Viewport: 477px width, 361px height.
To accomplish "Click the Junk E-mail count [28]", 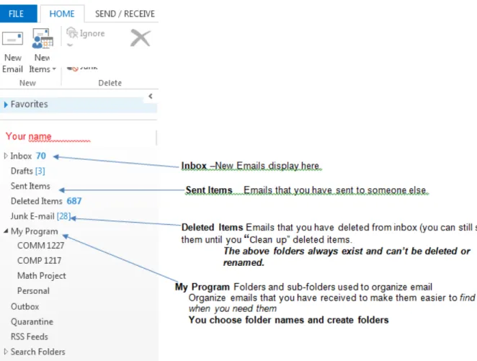I will click(x=63, y=216).
